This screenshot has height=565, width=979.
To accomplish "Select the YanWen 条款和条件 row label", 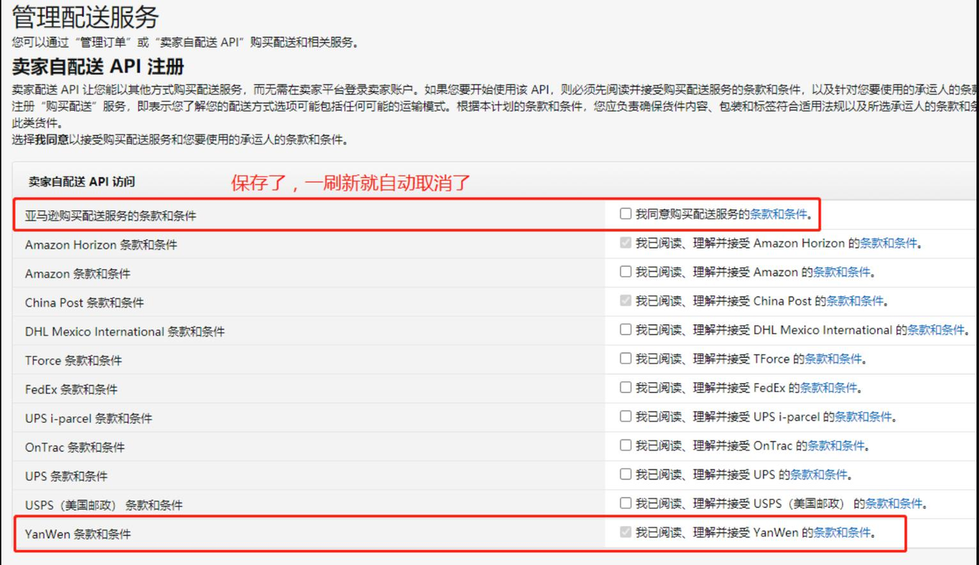I will (x=78, y=534).
